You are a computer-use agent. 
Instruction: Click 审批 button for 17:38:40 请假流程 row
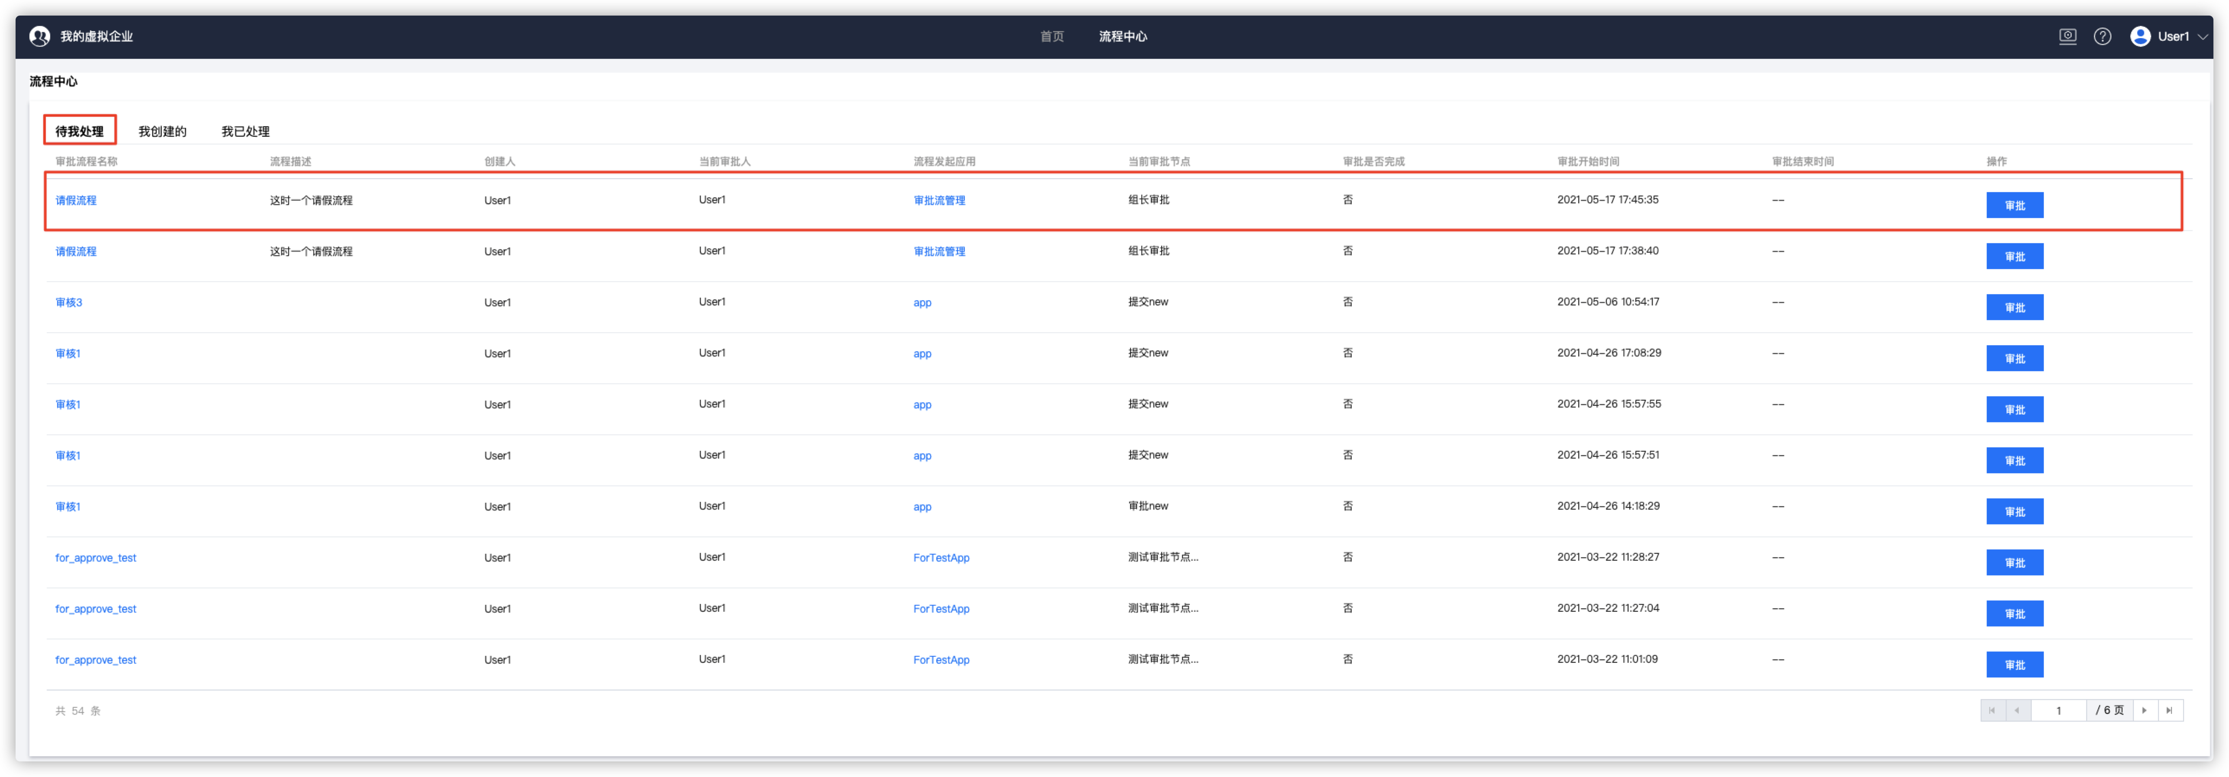[2014, 256]
